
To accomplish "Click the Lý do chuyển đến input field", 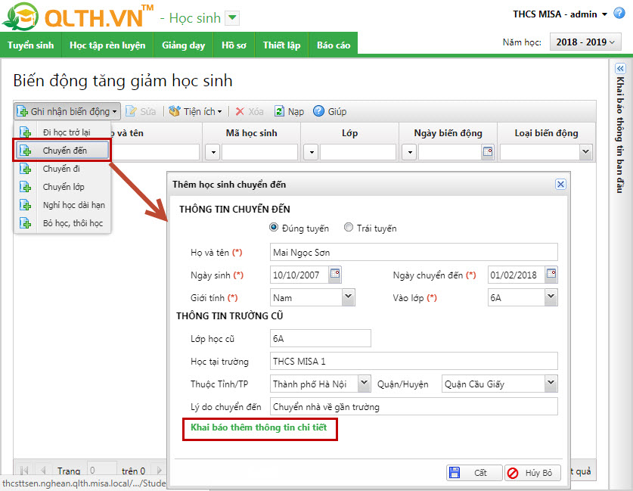I will pyautogui.click(x=414, y=406).
